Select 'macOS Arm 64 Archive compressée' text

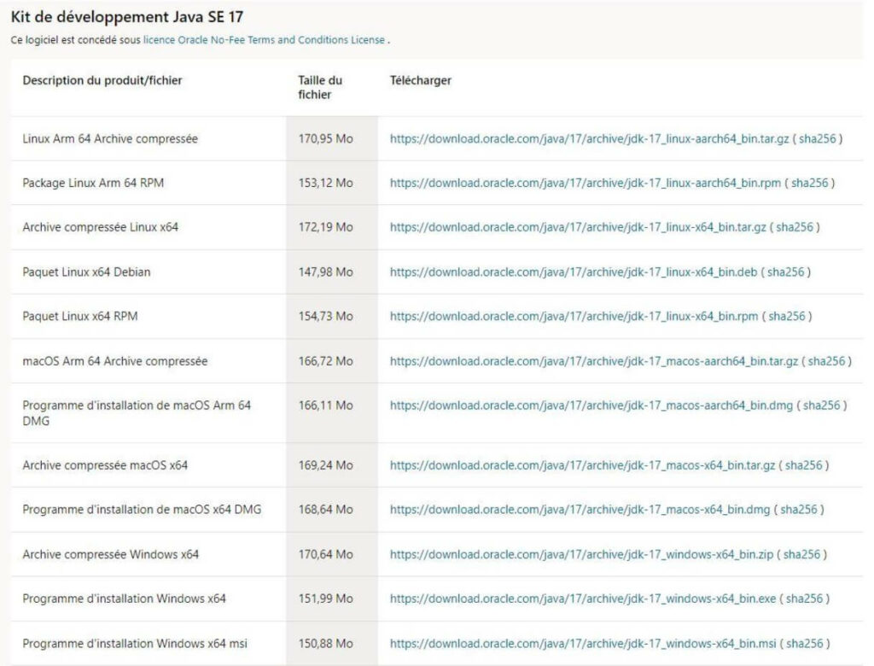pos(115,361)
